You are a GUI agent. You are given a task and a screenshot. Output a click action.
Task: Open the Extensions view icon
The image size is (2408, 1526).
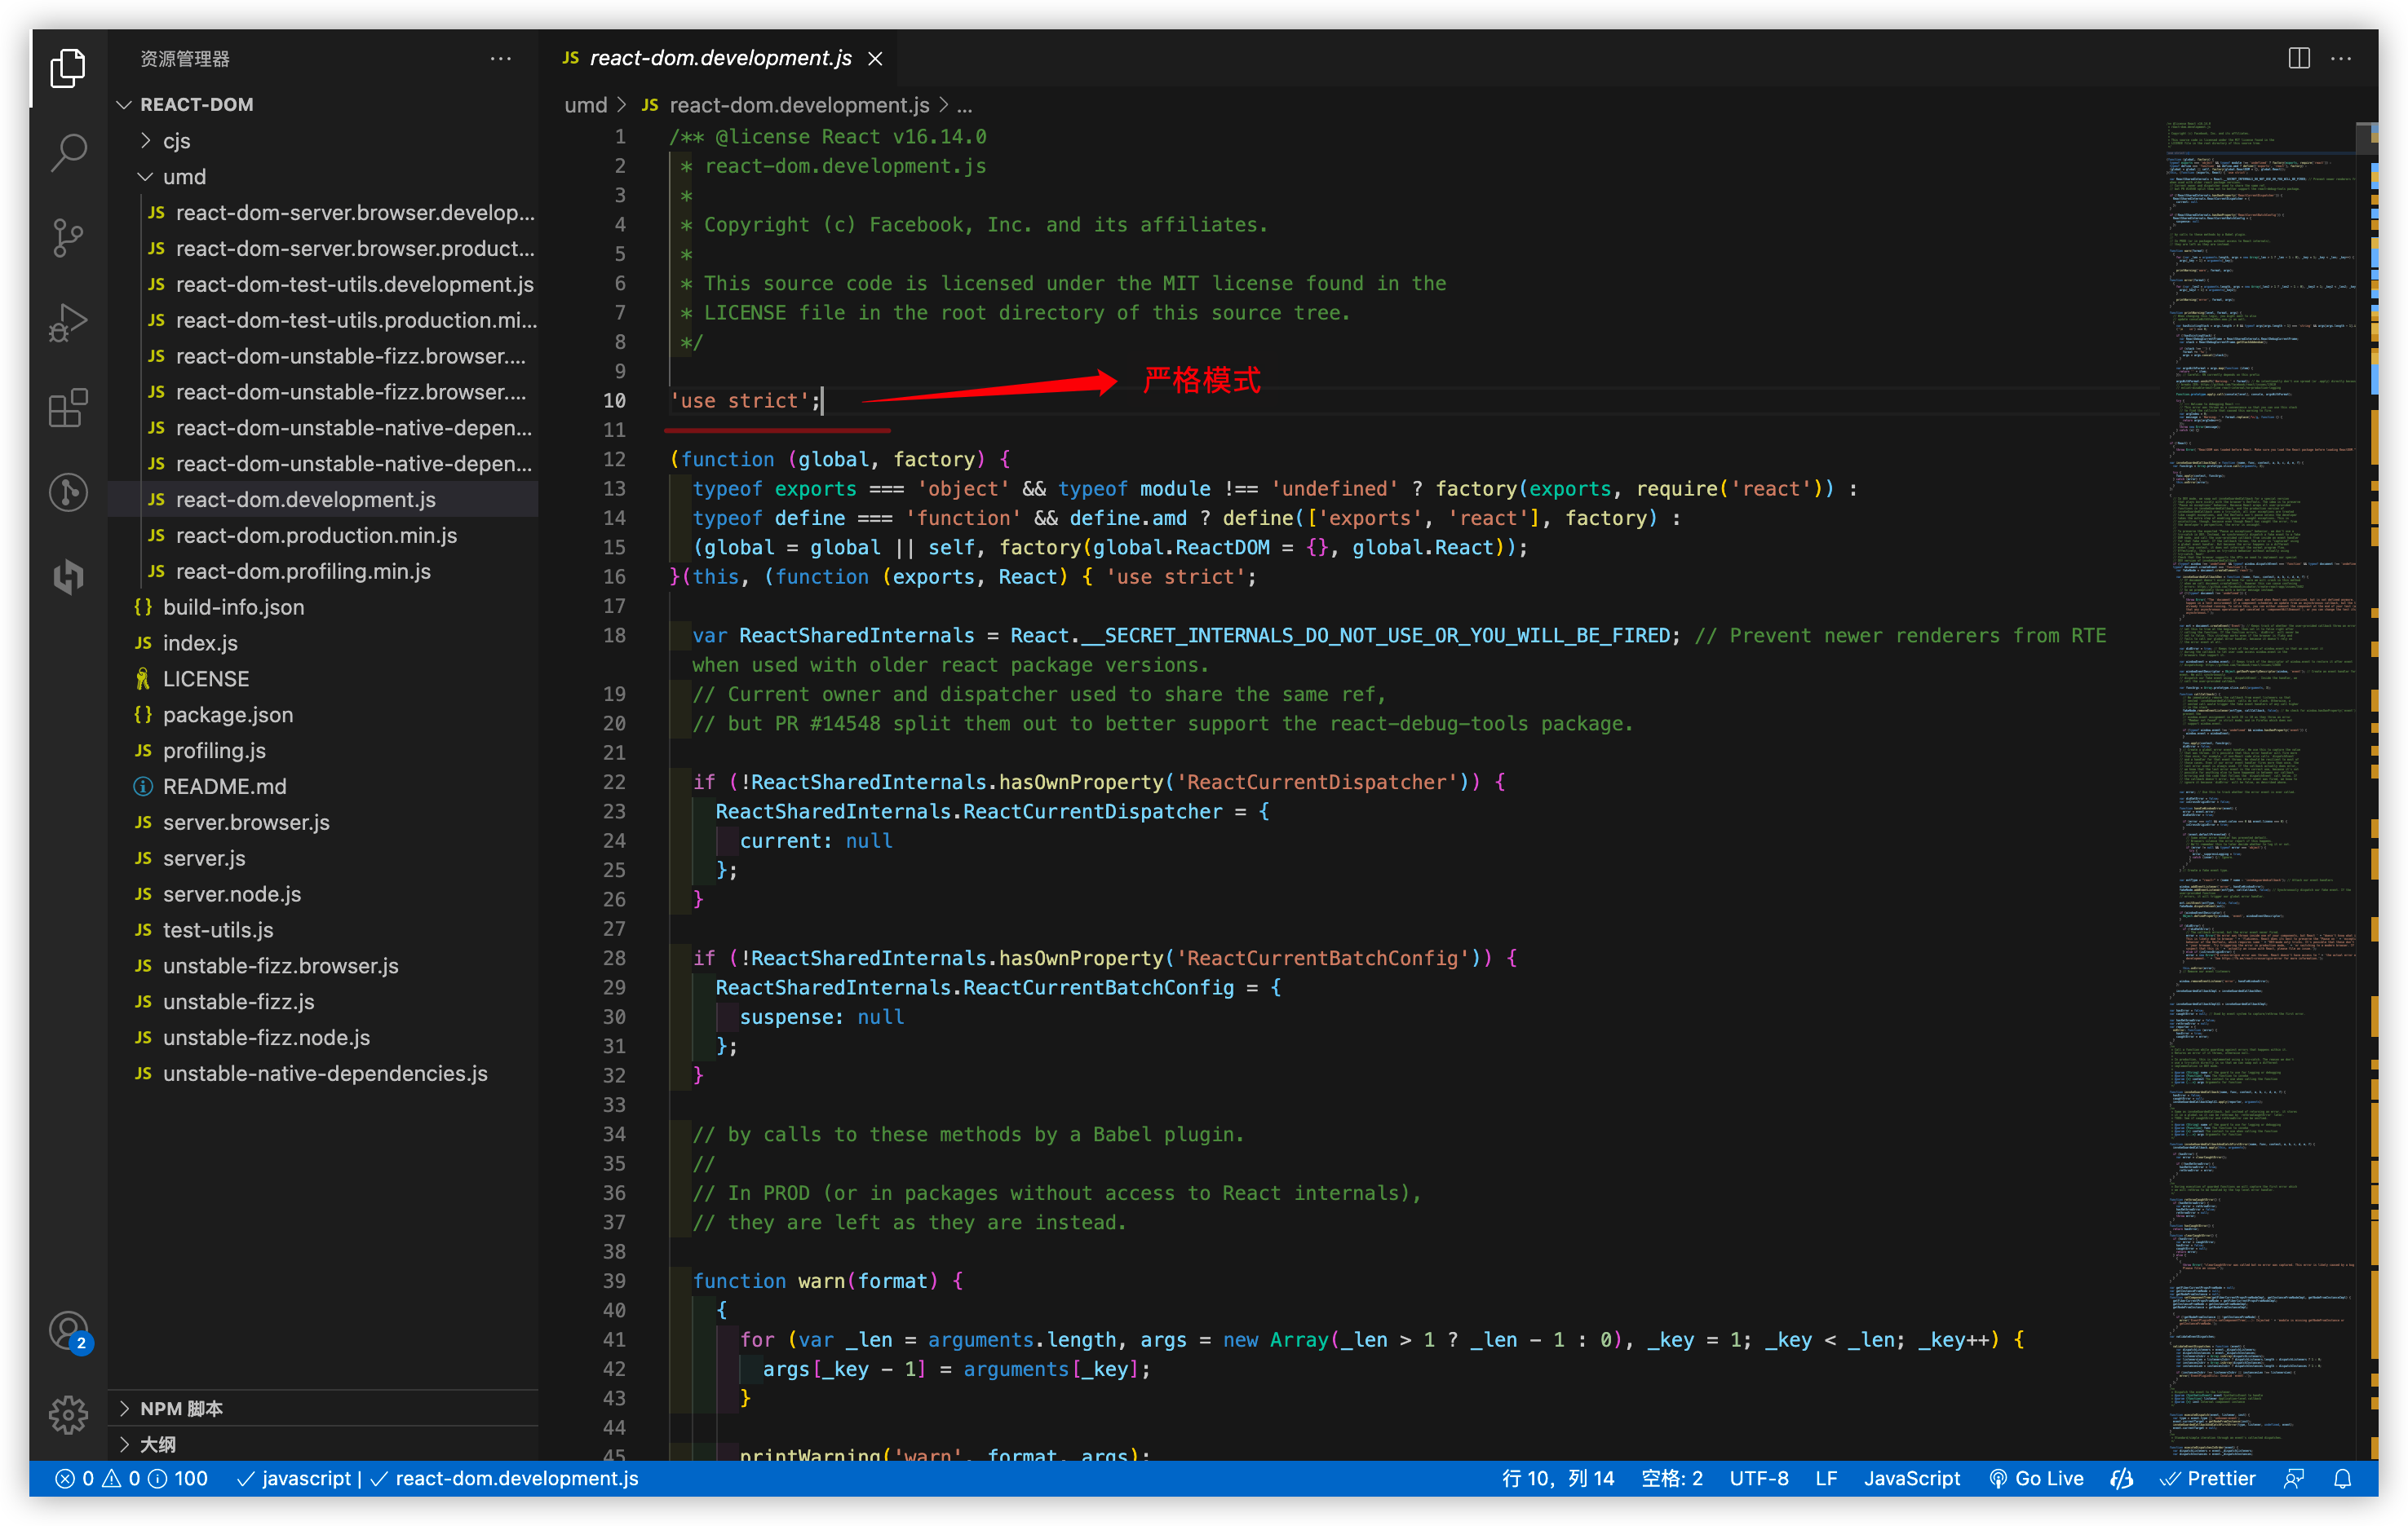pyautogui.click(x=68, y=408)
